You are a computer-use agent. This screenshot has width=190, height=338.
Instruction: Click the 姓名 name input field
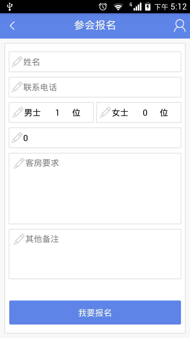point(100,62)
